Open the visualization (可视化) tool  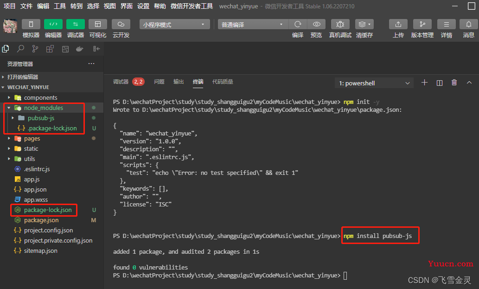(98, 24)
